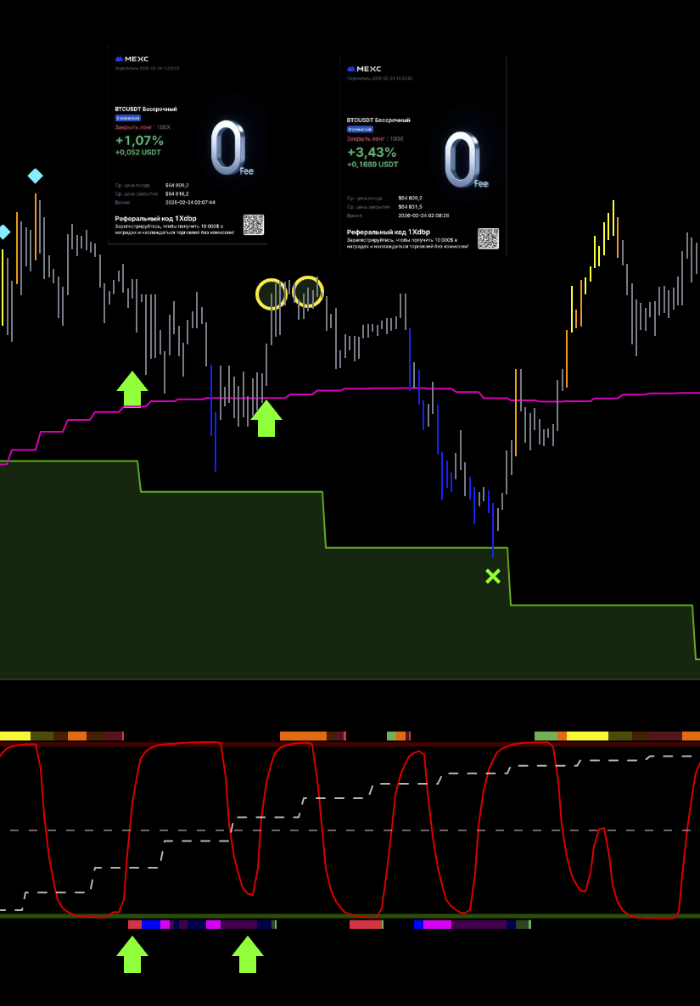Click the bottom-left green arrow under the oscillator
Viewport: 700px width, 1006px height.
tap(132, 954)
